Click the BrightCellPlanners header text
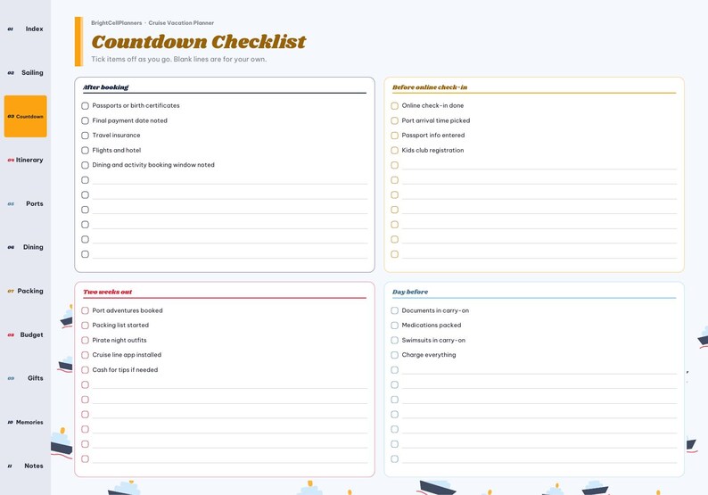Screen dimensions: 708x495 click(x=117, y=22)
